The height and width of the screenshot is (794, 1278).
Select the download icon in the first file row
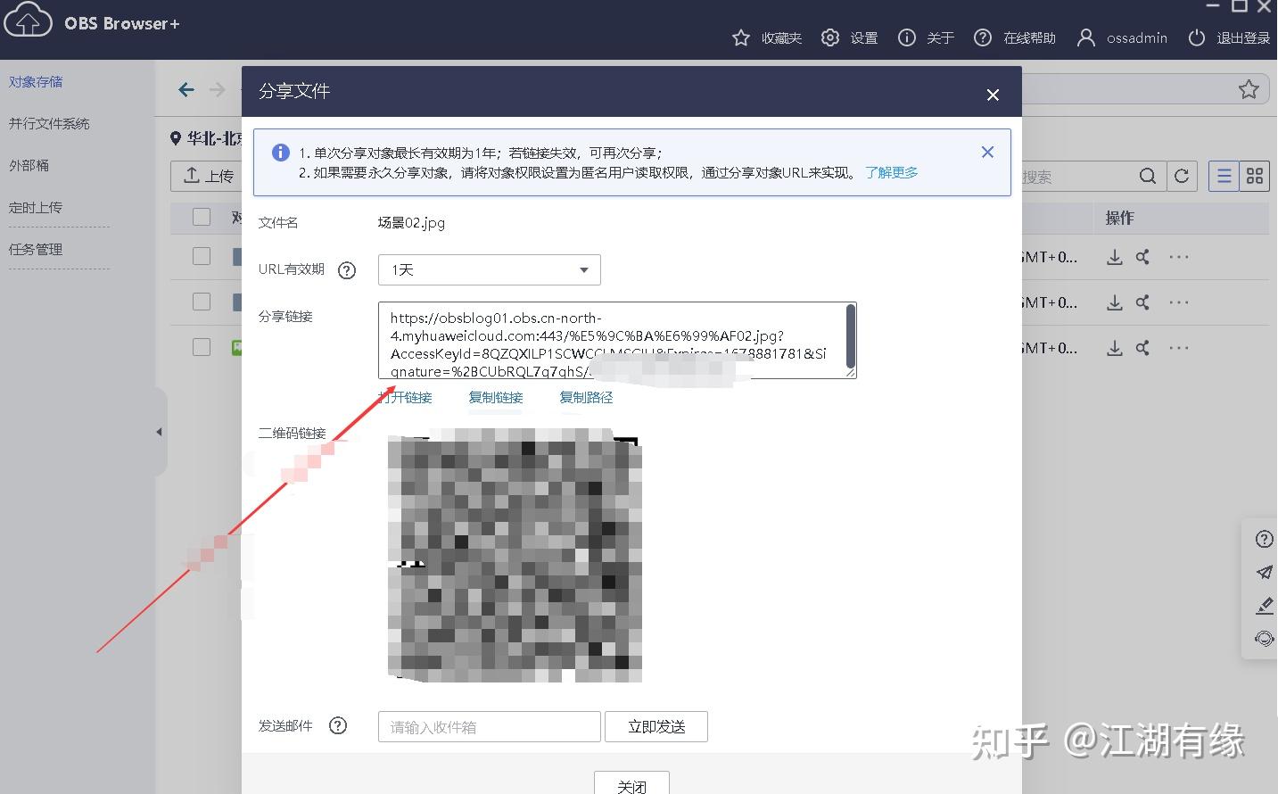pyautogui.click(x=1114, y=257)
